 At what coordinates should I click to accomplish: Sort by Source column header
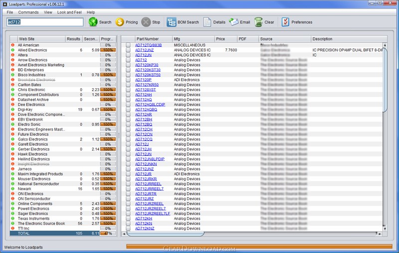(284, 39)
